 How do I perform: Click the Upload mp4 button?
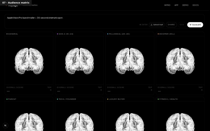157,25
